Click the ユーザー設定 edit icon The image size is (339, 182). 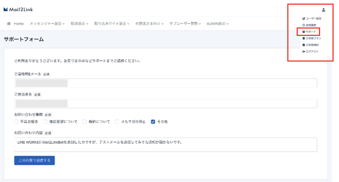304,19
